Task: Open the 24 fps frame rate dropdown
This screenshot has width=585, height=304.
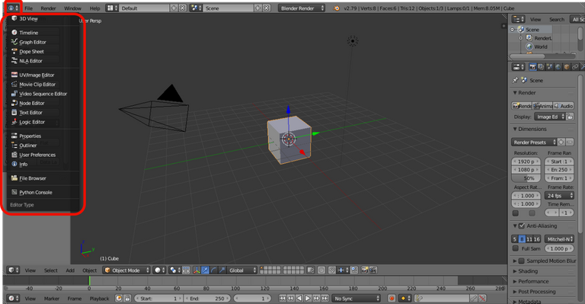Action: tap(559, 196)
